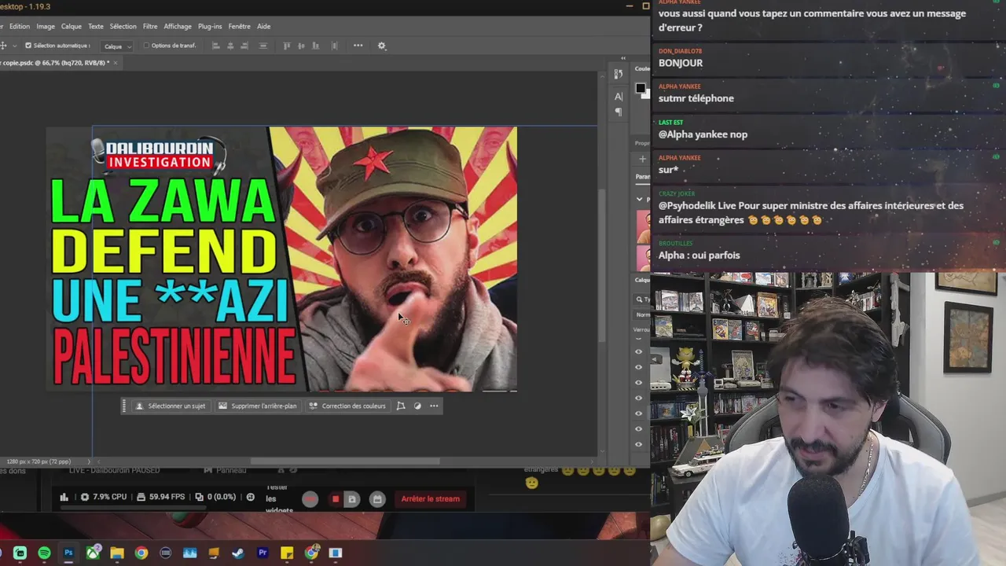
Task: Click Supprimer l'arrière-plan button
Action: (x=258, y=406)
